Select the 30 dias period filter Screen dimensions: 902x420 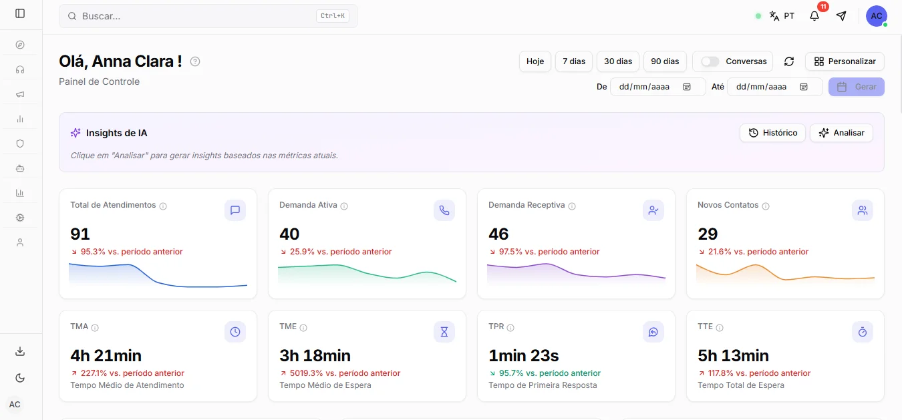coord(618,61)
